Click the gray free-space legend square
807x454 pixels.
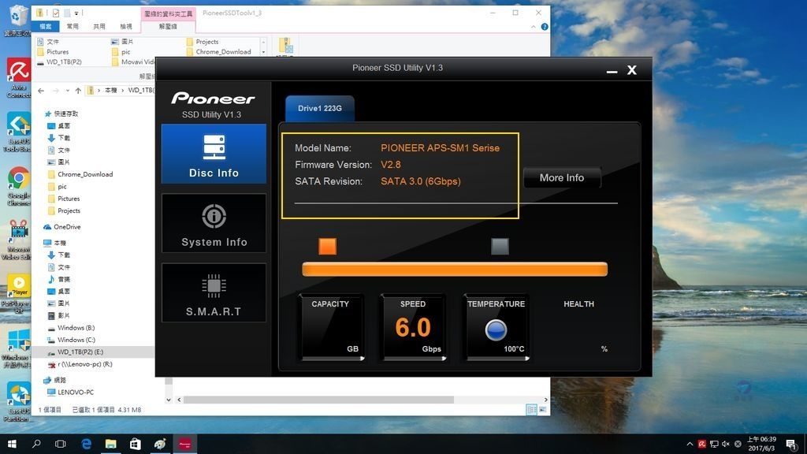(500, 247)
